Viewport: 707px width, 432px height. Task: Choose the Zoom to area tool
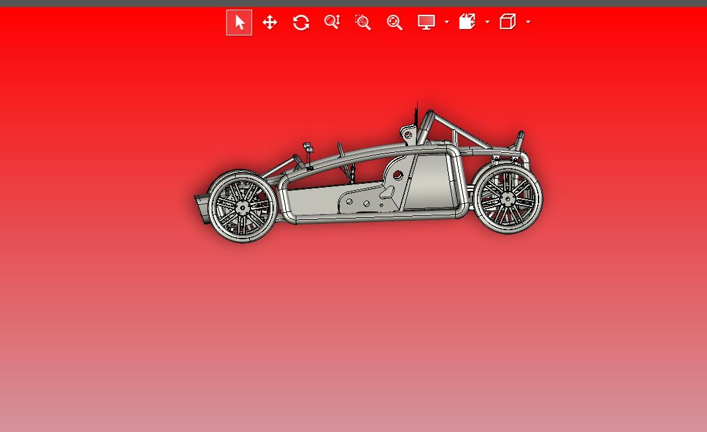(363, 22)
